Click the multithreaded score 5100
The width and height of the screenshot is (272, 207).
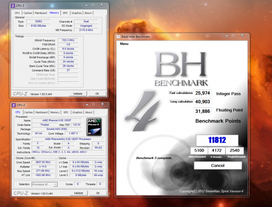click(x=199, y=150)
